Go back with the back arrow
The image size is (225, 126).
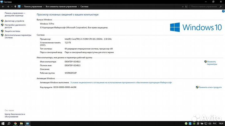pos(3,7)
